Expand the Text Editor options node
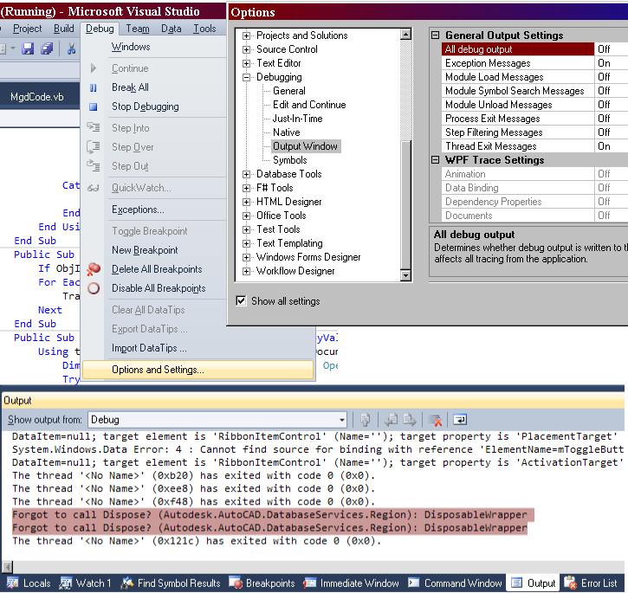 (247, 63)
